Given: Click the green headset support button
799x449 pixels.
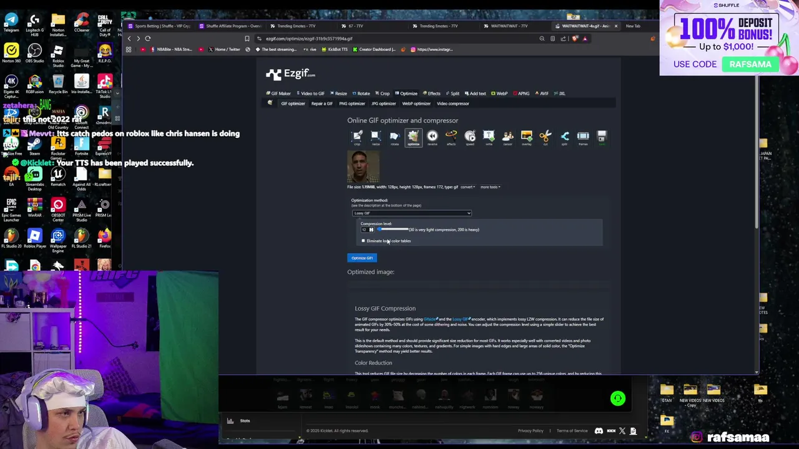Looking at the screenshot, I should pyautogui.click(x=617, y=398).
